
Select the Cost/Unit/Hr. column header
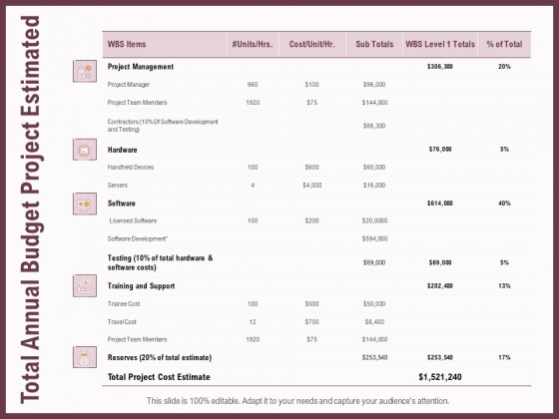311,44
